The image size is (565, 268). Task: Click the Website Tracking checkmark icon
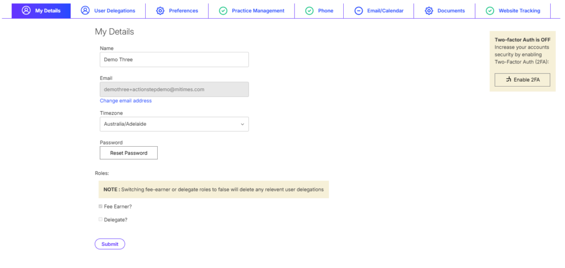pyautogui.click(x=490, y=10)
